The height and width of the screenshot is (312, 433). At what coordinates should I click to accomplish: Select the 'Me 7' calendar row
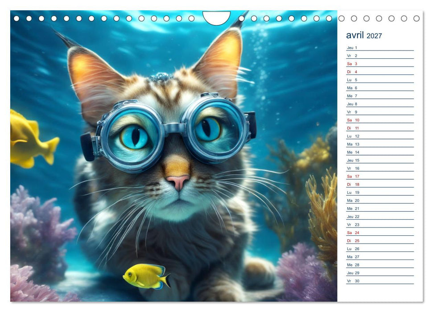coord(379,96)
